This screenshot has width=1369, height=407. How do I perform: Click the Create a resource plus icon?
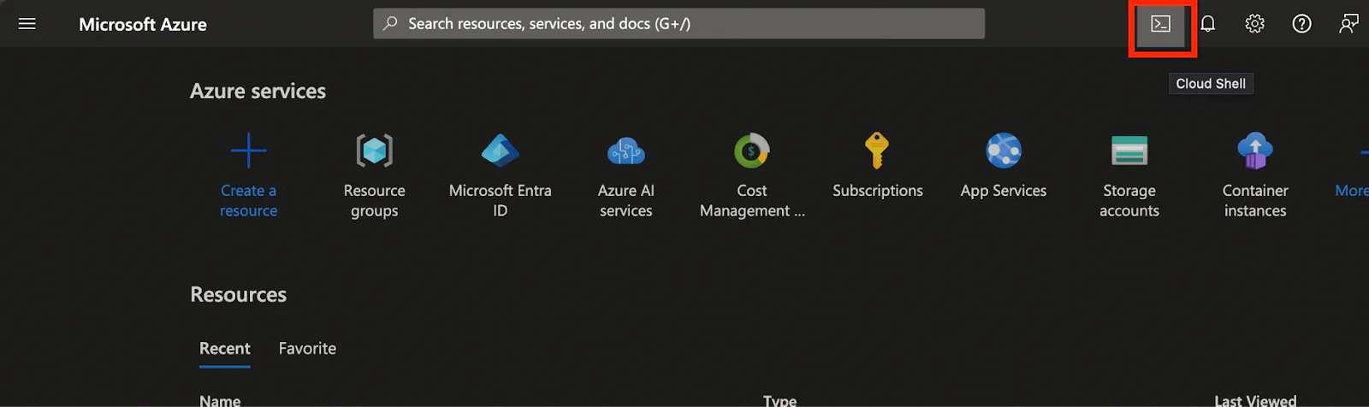[249, 151]
